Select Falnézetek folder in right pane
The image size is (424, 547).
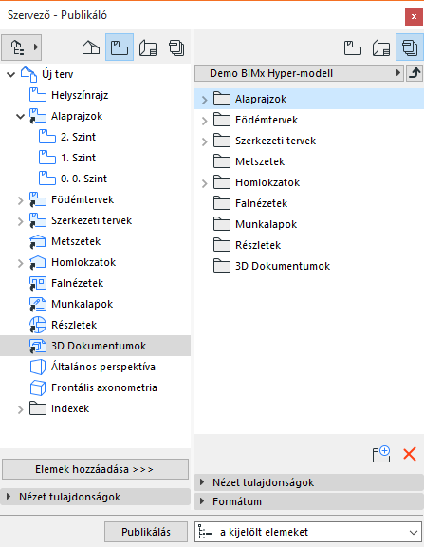[250, 204]
